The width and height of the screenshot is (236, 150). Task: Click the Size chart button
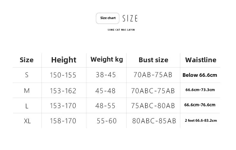click(108, 18)
